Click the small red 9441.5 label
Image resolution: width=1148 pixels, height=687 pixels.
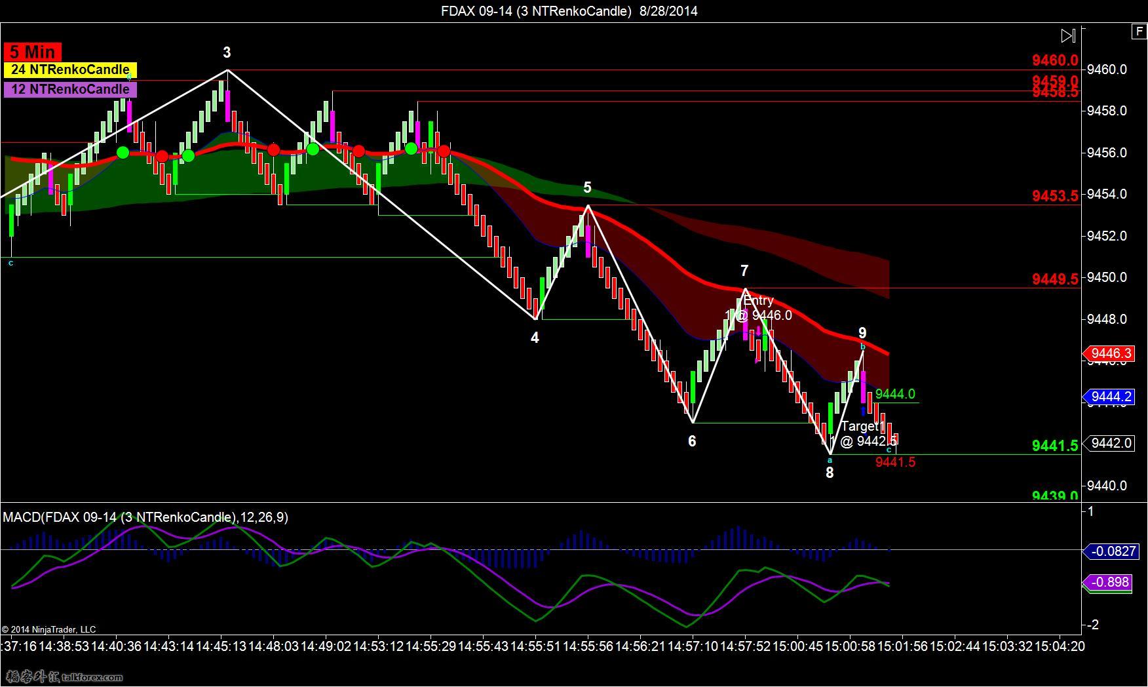tap(895, 462)
